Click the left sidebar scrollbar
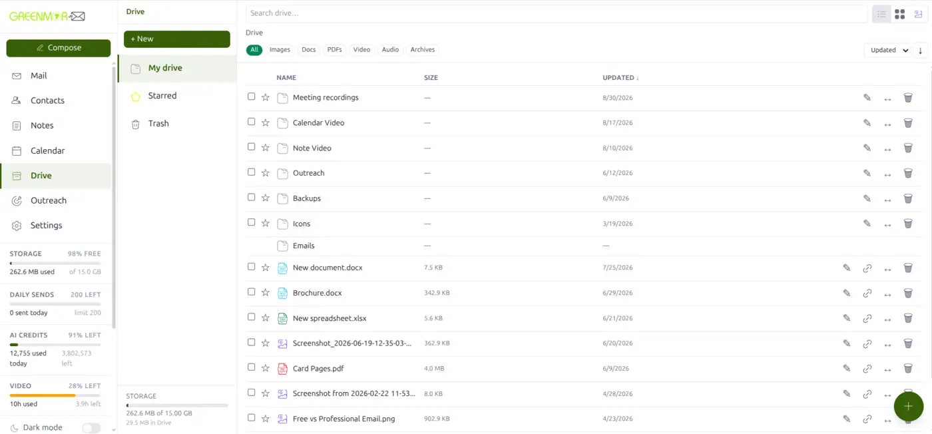 click(x=114, y=196)
